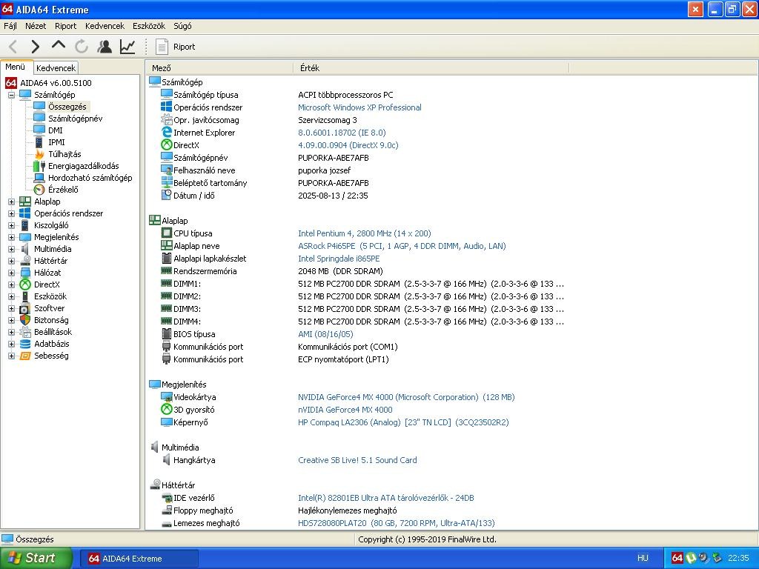Click the Windows Start button
The height and width of the screenshot is (569, 759).
(36, 558)
